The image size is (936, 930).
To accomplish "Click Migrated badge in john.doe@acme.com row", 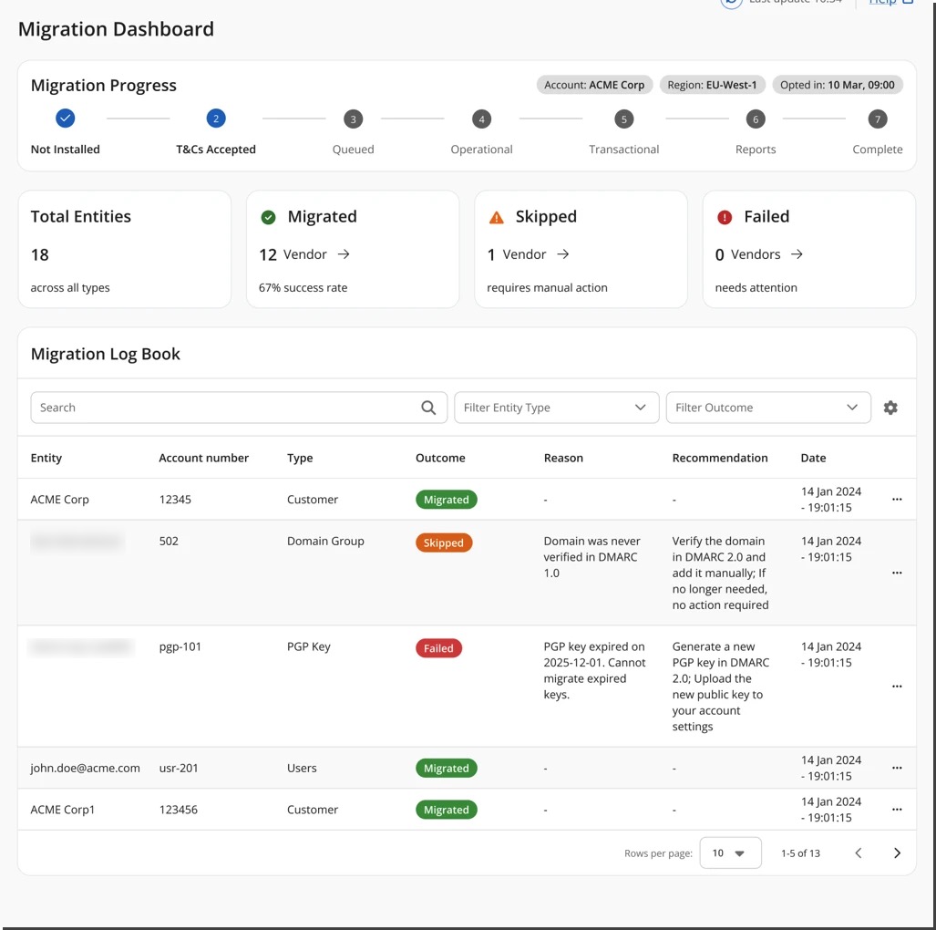I will click(x=446, y=768).
